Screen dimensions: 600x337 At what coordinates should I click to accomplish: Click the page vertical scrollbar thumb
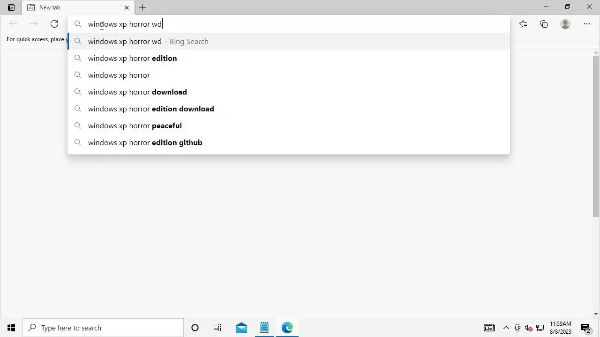[596, 136]
